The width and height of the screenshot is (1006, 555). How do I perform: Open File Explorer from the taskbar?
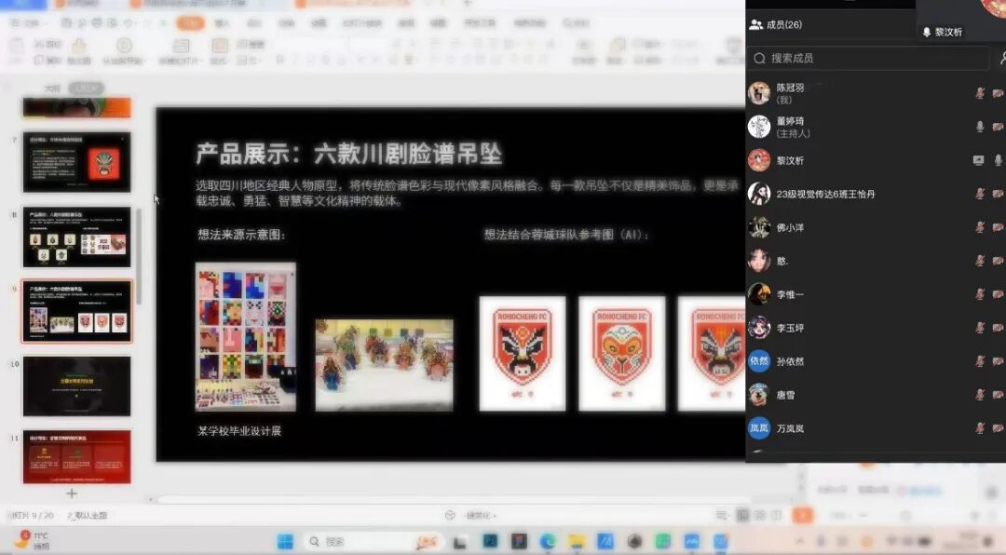coord(577,541)
